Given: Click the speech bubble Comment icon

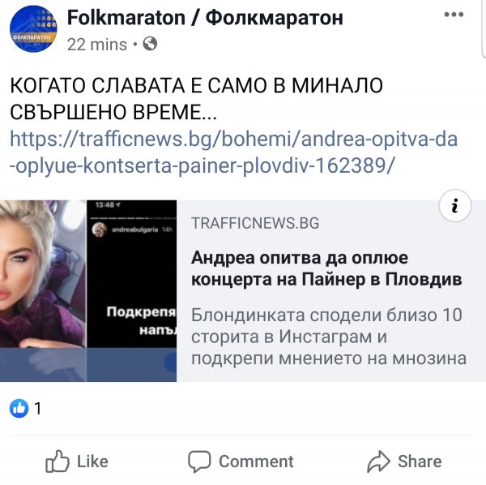Looking at the screenshot, I should point(199,461).
